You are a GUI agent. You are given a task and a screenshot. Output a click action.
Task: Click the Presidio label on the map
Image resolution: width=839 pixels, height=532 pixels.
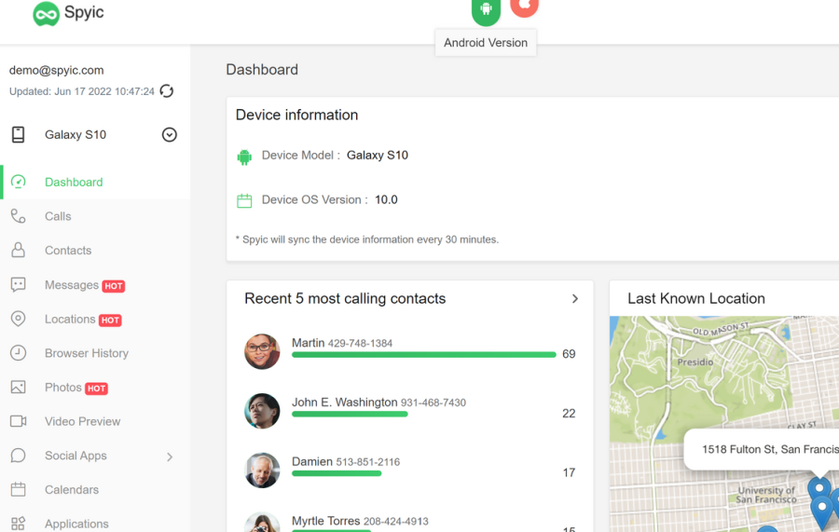pyautogui.click(x=695, y=362)
